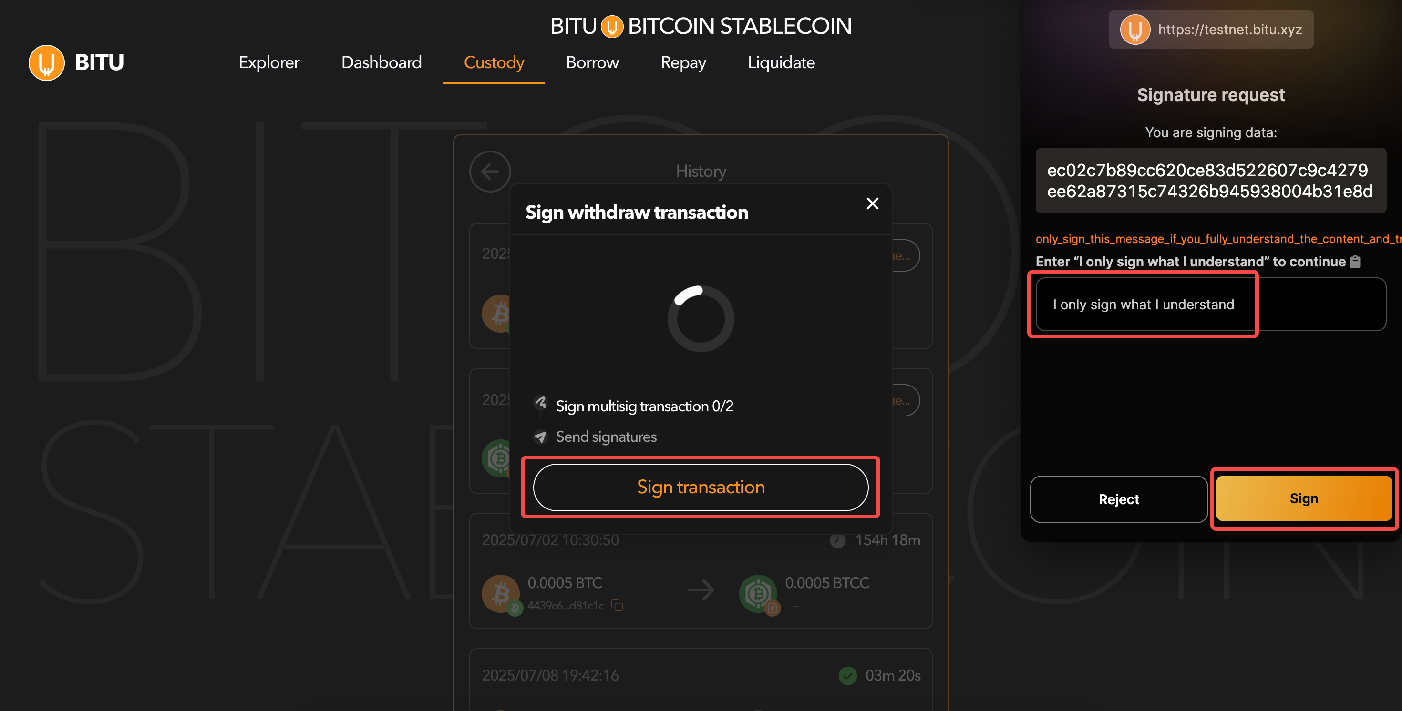Click the BITU logo icon in header

47,62
